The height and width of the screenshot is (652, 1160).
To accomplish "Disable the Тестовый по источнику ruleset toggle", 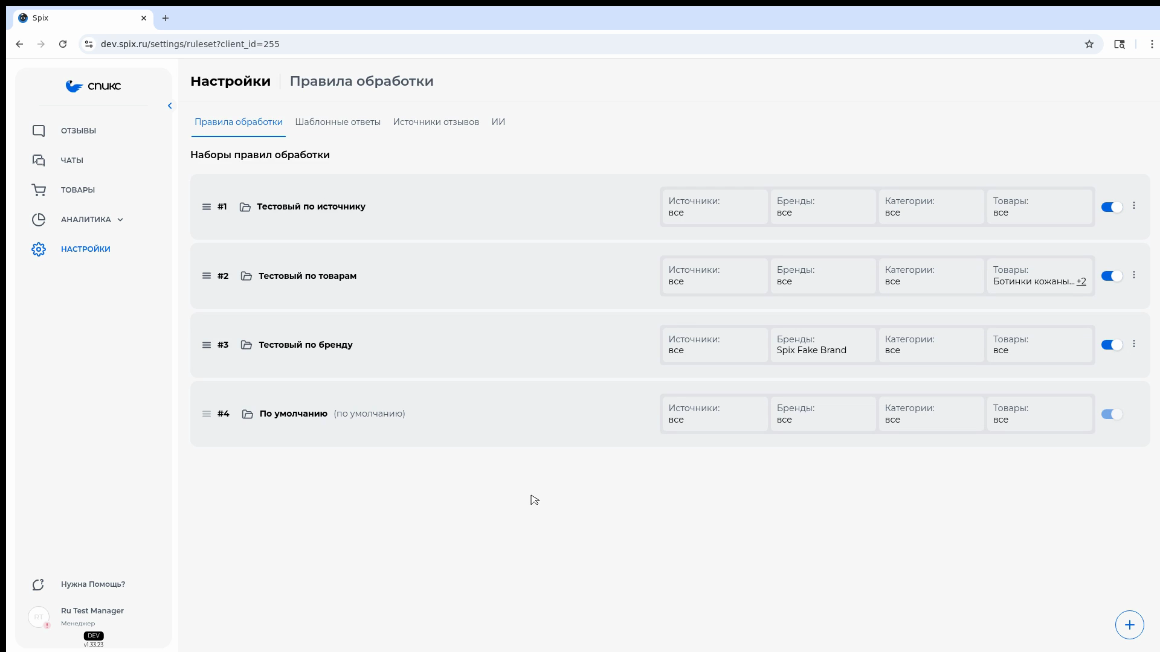I will (1112, 207).
